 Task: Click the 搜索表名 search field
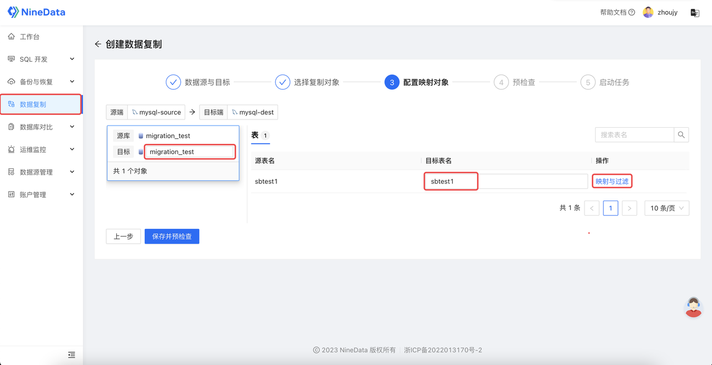tap(635, 134)
